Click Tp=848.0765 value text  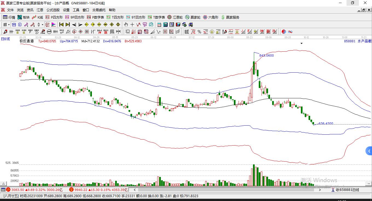[x=47, y=41]
